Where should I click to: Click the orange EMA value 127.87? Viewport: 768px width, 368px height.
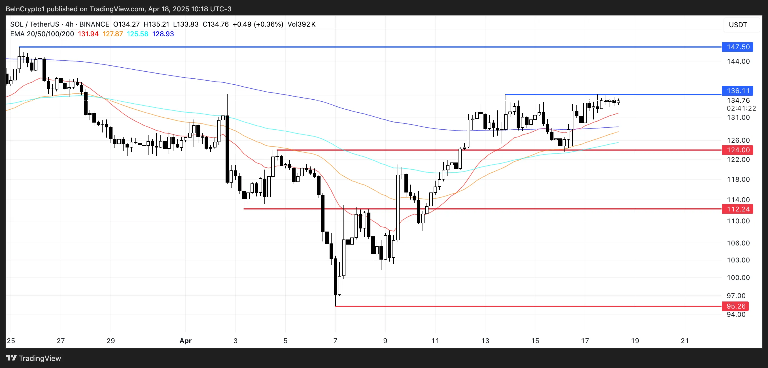[x=113, y=34]
